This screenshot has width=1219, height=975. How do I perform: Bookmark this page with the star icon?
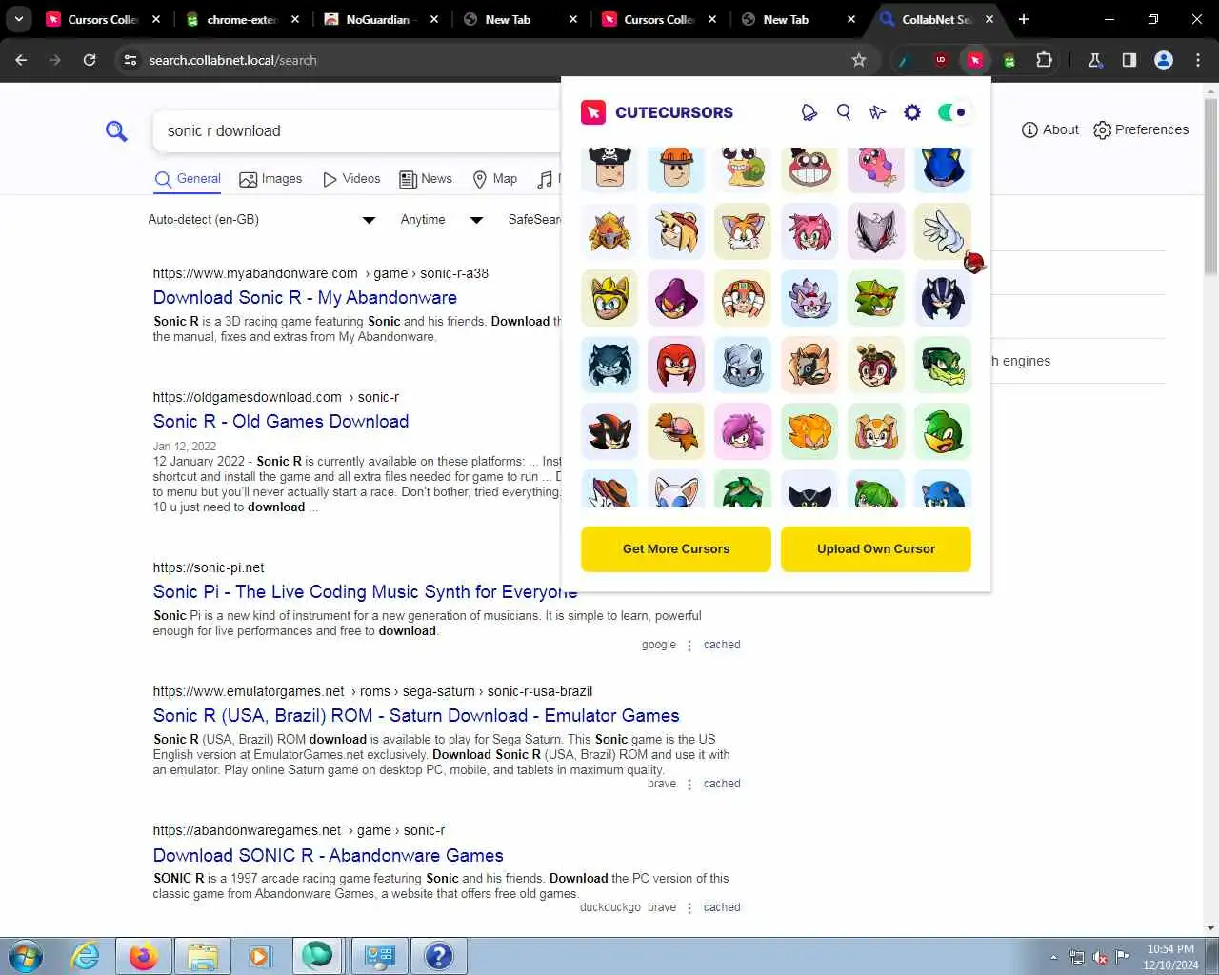click(x=859, y=60)
